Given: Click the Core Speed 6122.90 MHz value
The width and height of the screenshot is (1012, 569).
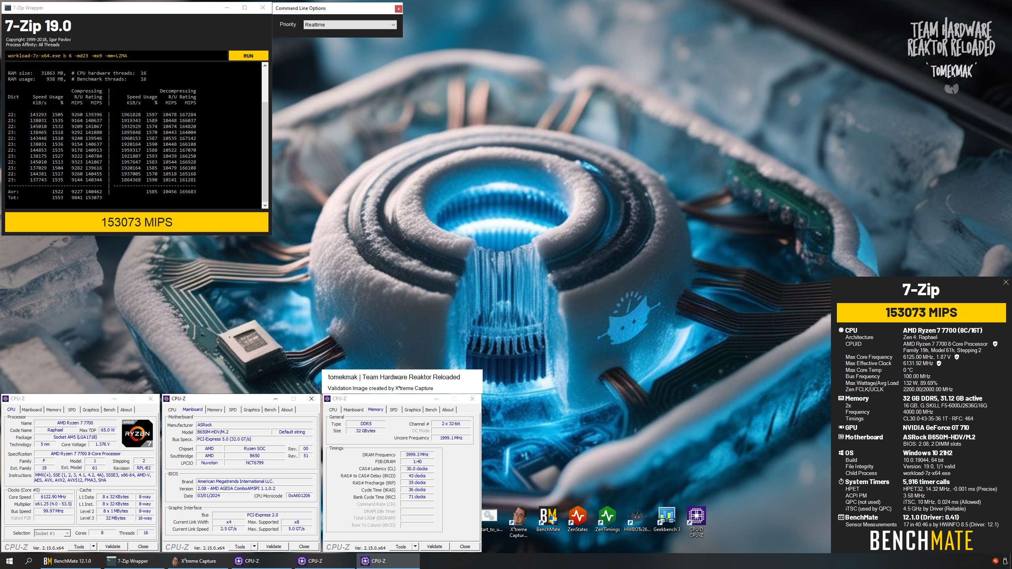Looking at the screenshot, I should 53,497.
